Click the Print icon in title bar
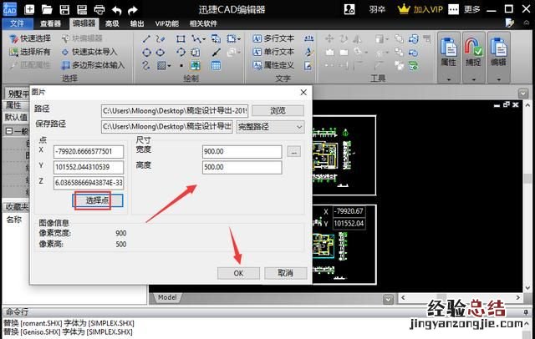 click(x=98, y=9)
